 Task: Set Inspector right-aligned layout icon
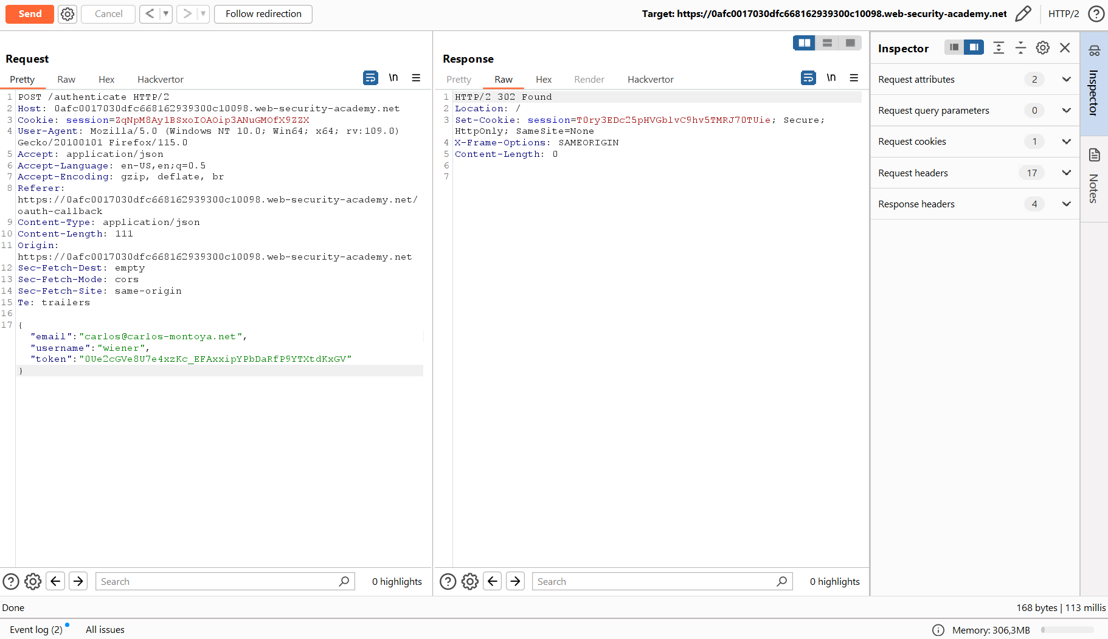pos(974,47)
